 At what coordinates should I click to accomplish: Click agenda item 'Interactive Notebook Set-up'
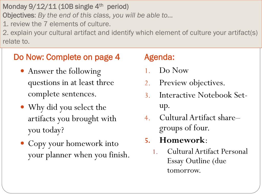203,100
